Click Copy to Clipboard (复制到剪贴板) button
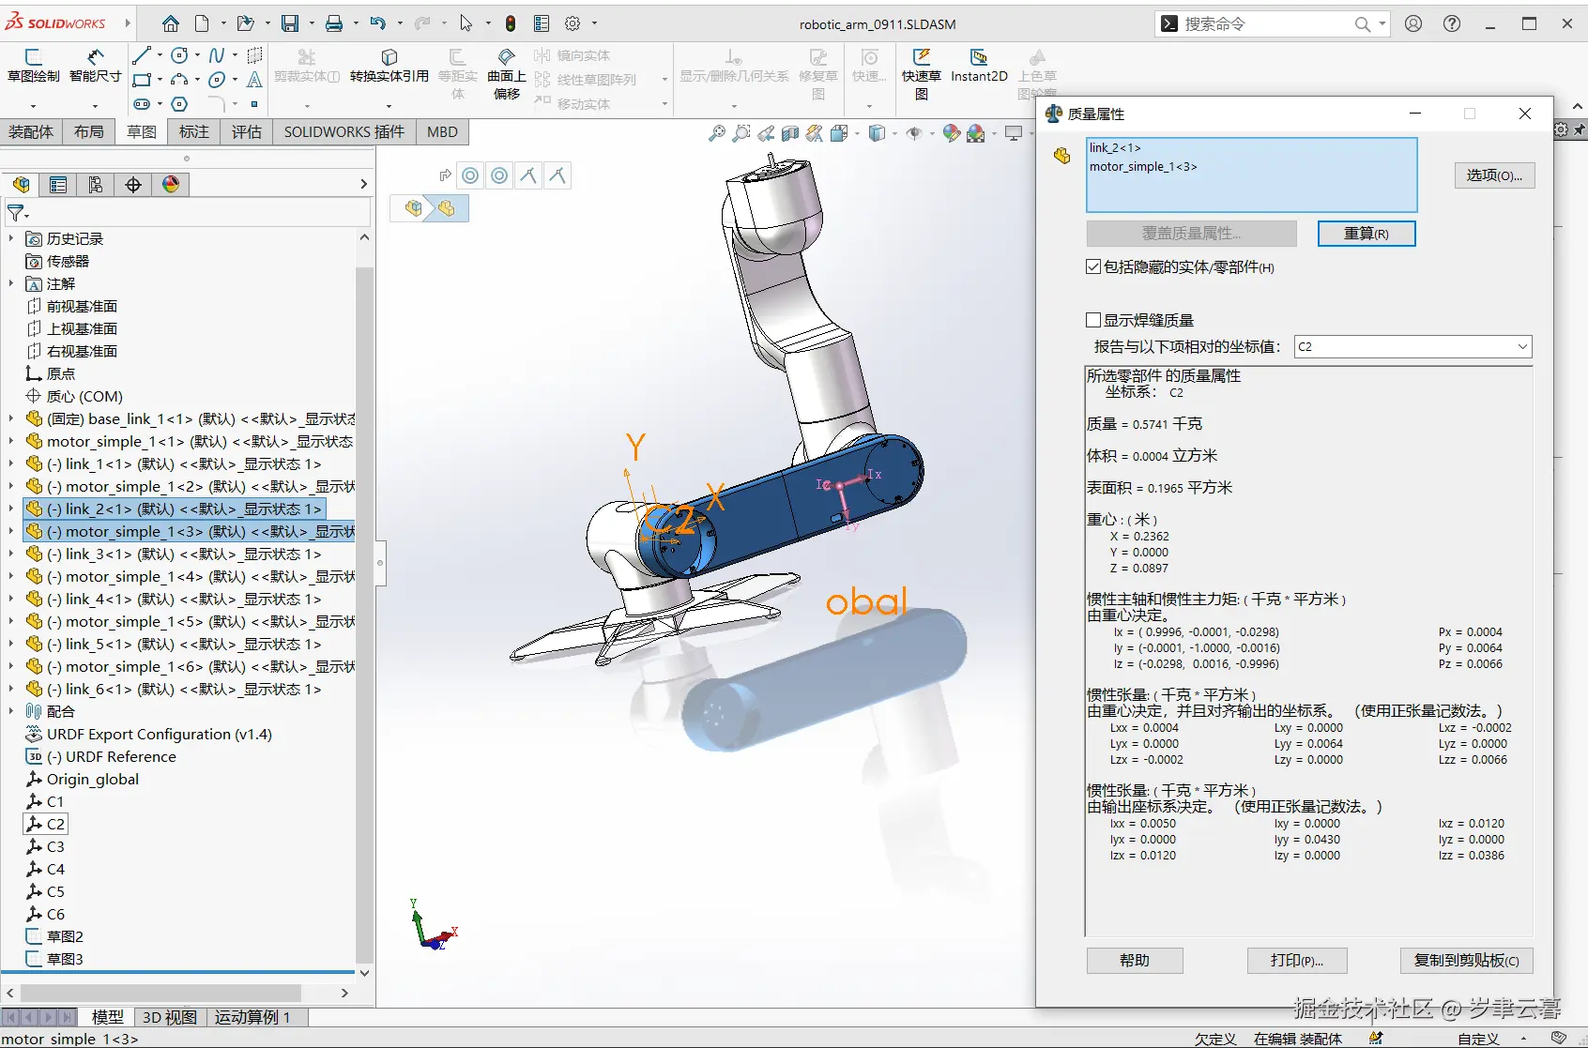1588x1048 pixels. coord(1467,961)
